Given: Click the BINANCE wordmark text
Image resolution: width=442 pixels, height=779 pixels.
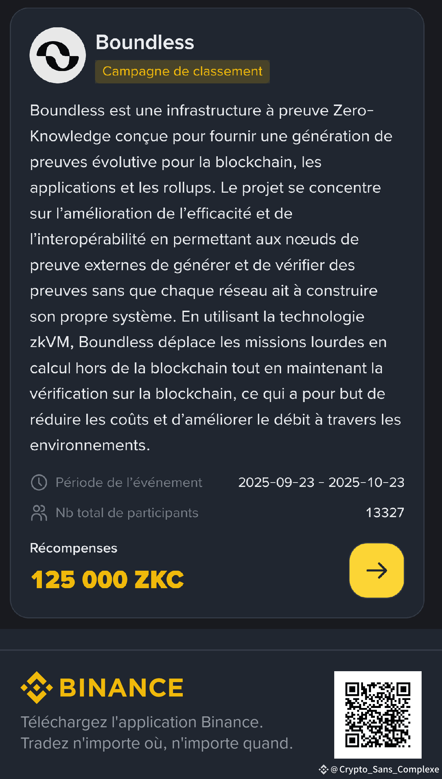Looking at the screenshot, I should point(121,688).
